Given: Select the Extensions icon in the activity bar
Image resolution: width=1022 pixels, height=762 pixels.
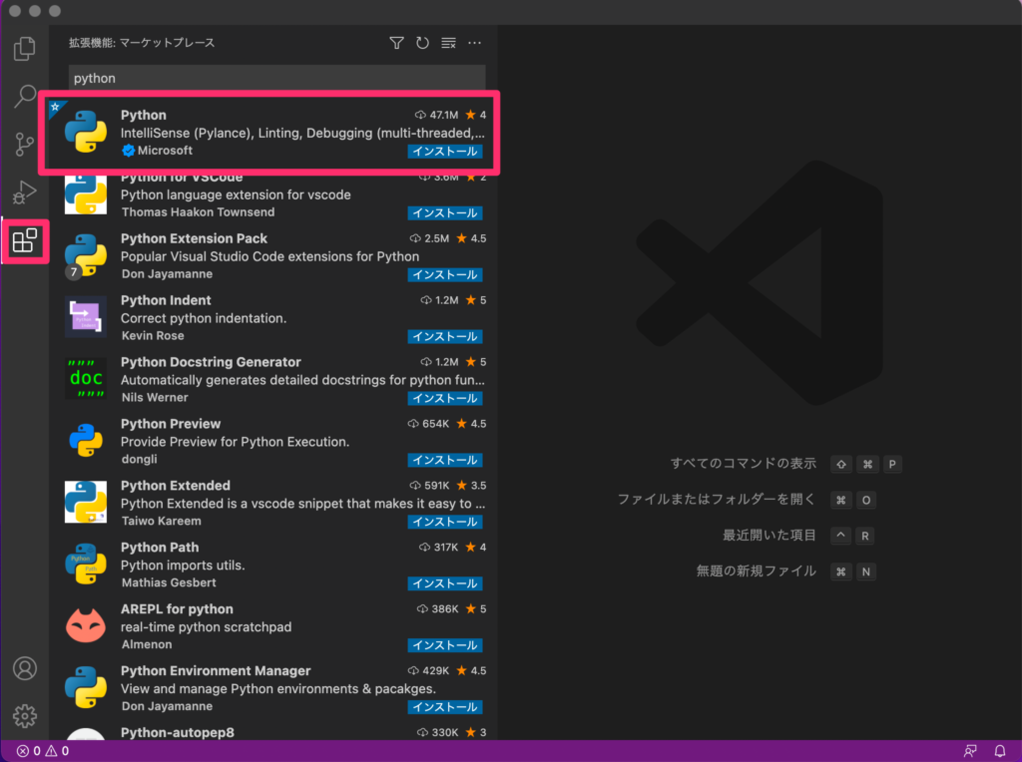Looking at the screenshot, I should pos(25,241).
